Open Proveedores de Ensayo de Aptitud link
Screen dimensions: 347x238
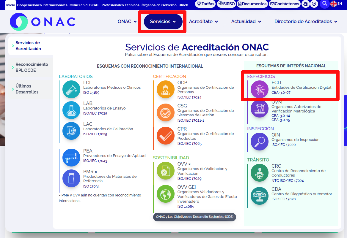click(x=114, y=156)
